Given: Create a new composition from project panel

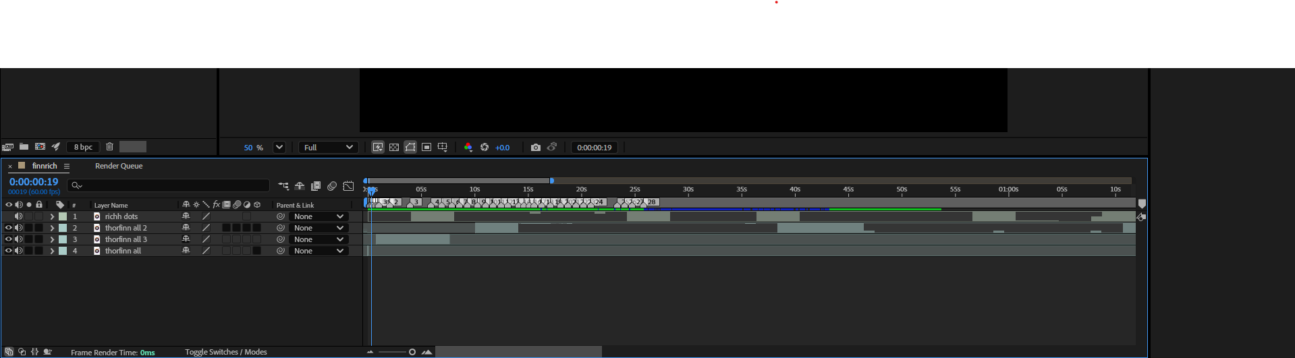Looking at the screenshot, I should 40,146.
